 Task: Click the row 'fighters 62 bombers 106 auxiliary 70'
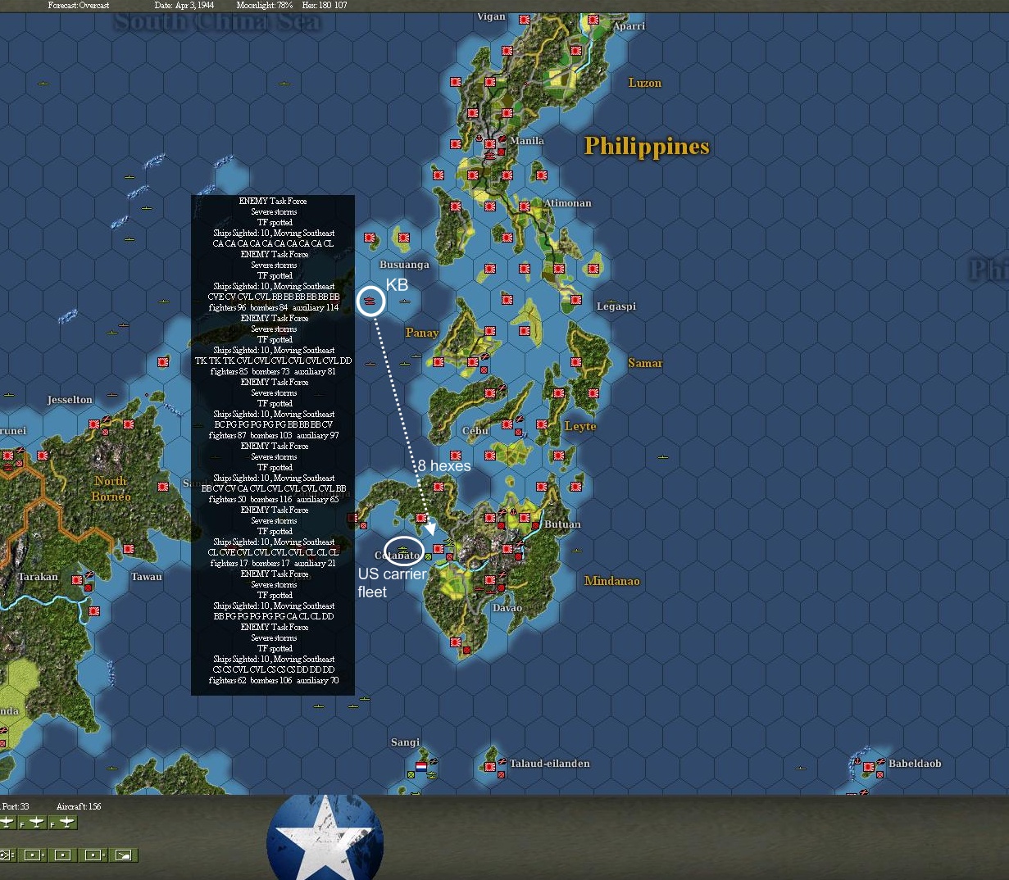click(273, 680)
